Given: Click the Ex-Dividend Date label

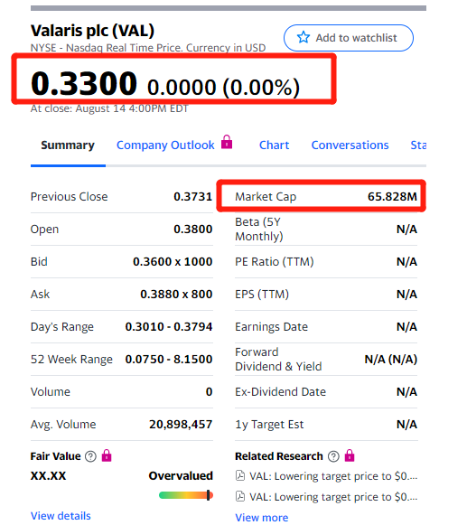Looking at the screenshot, I should coord(280,391).
